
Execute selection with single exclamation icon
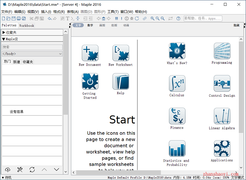pos(122,18)
